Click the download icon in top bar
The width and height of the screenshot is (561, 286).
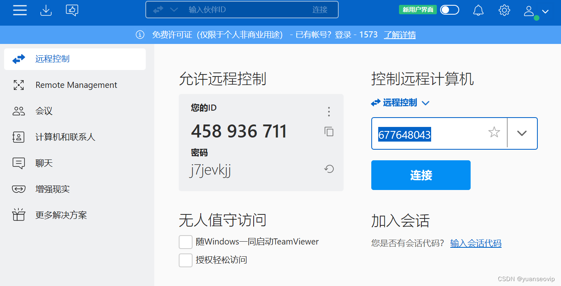coord(46,10)
